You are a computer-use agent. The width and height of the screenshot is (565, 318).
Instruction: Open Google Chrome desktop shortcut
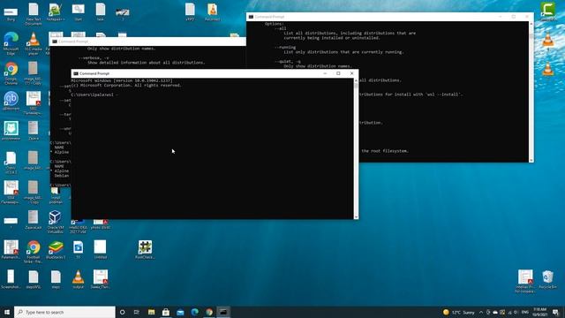[11, 72]
